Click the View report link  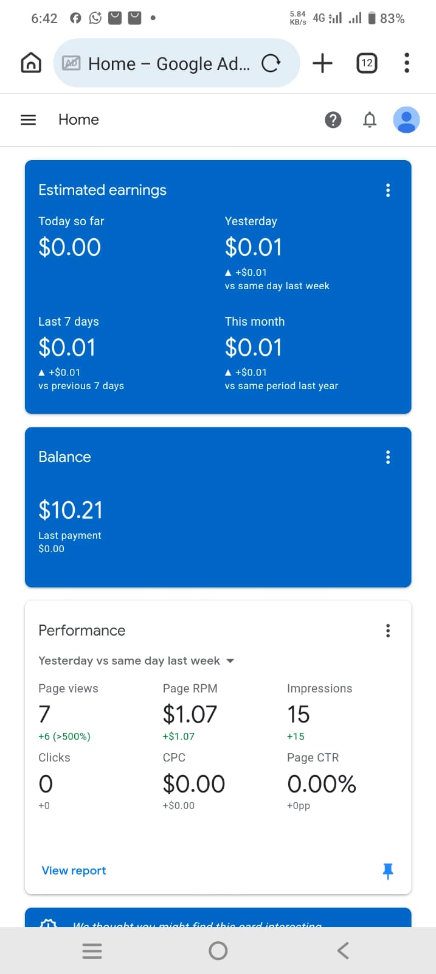pyautogui.click(x=74, y=871)
